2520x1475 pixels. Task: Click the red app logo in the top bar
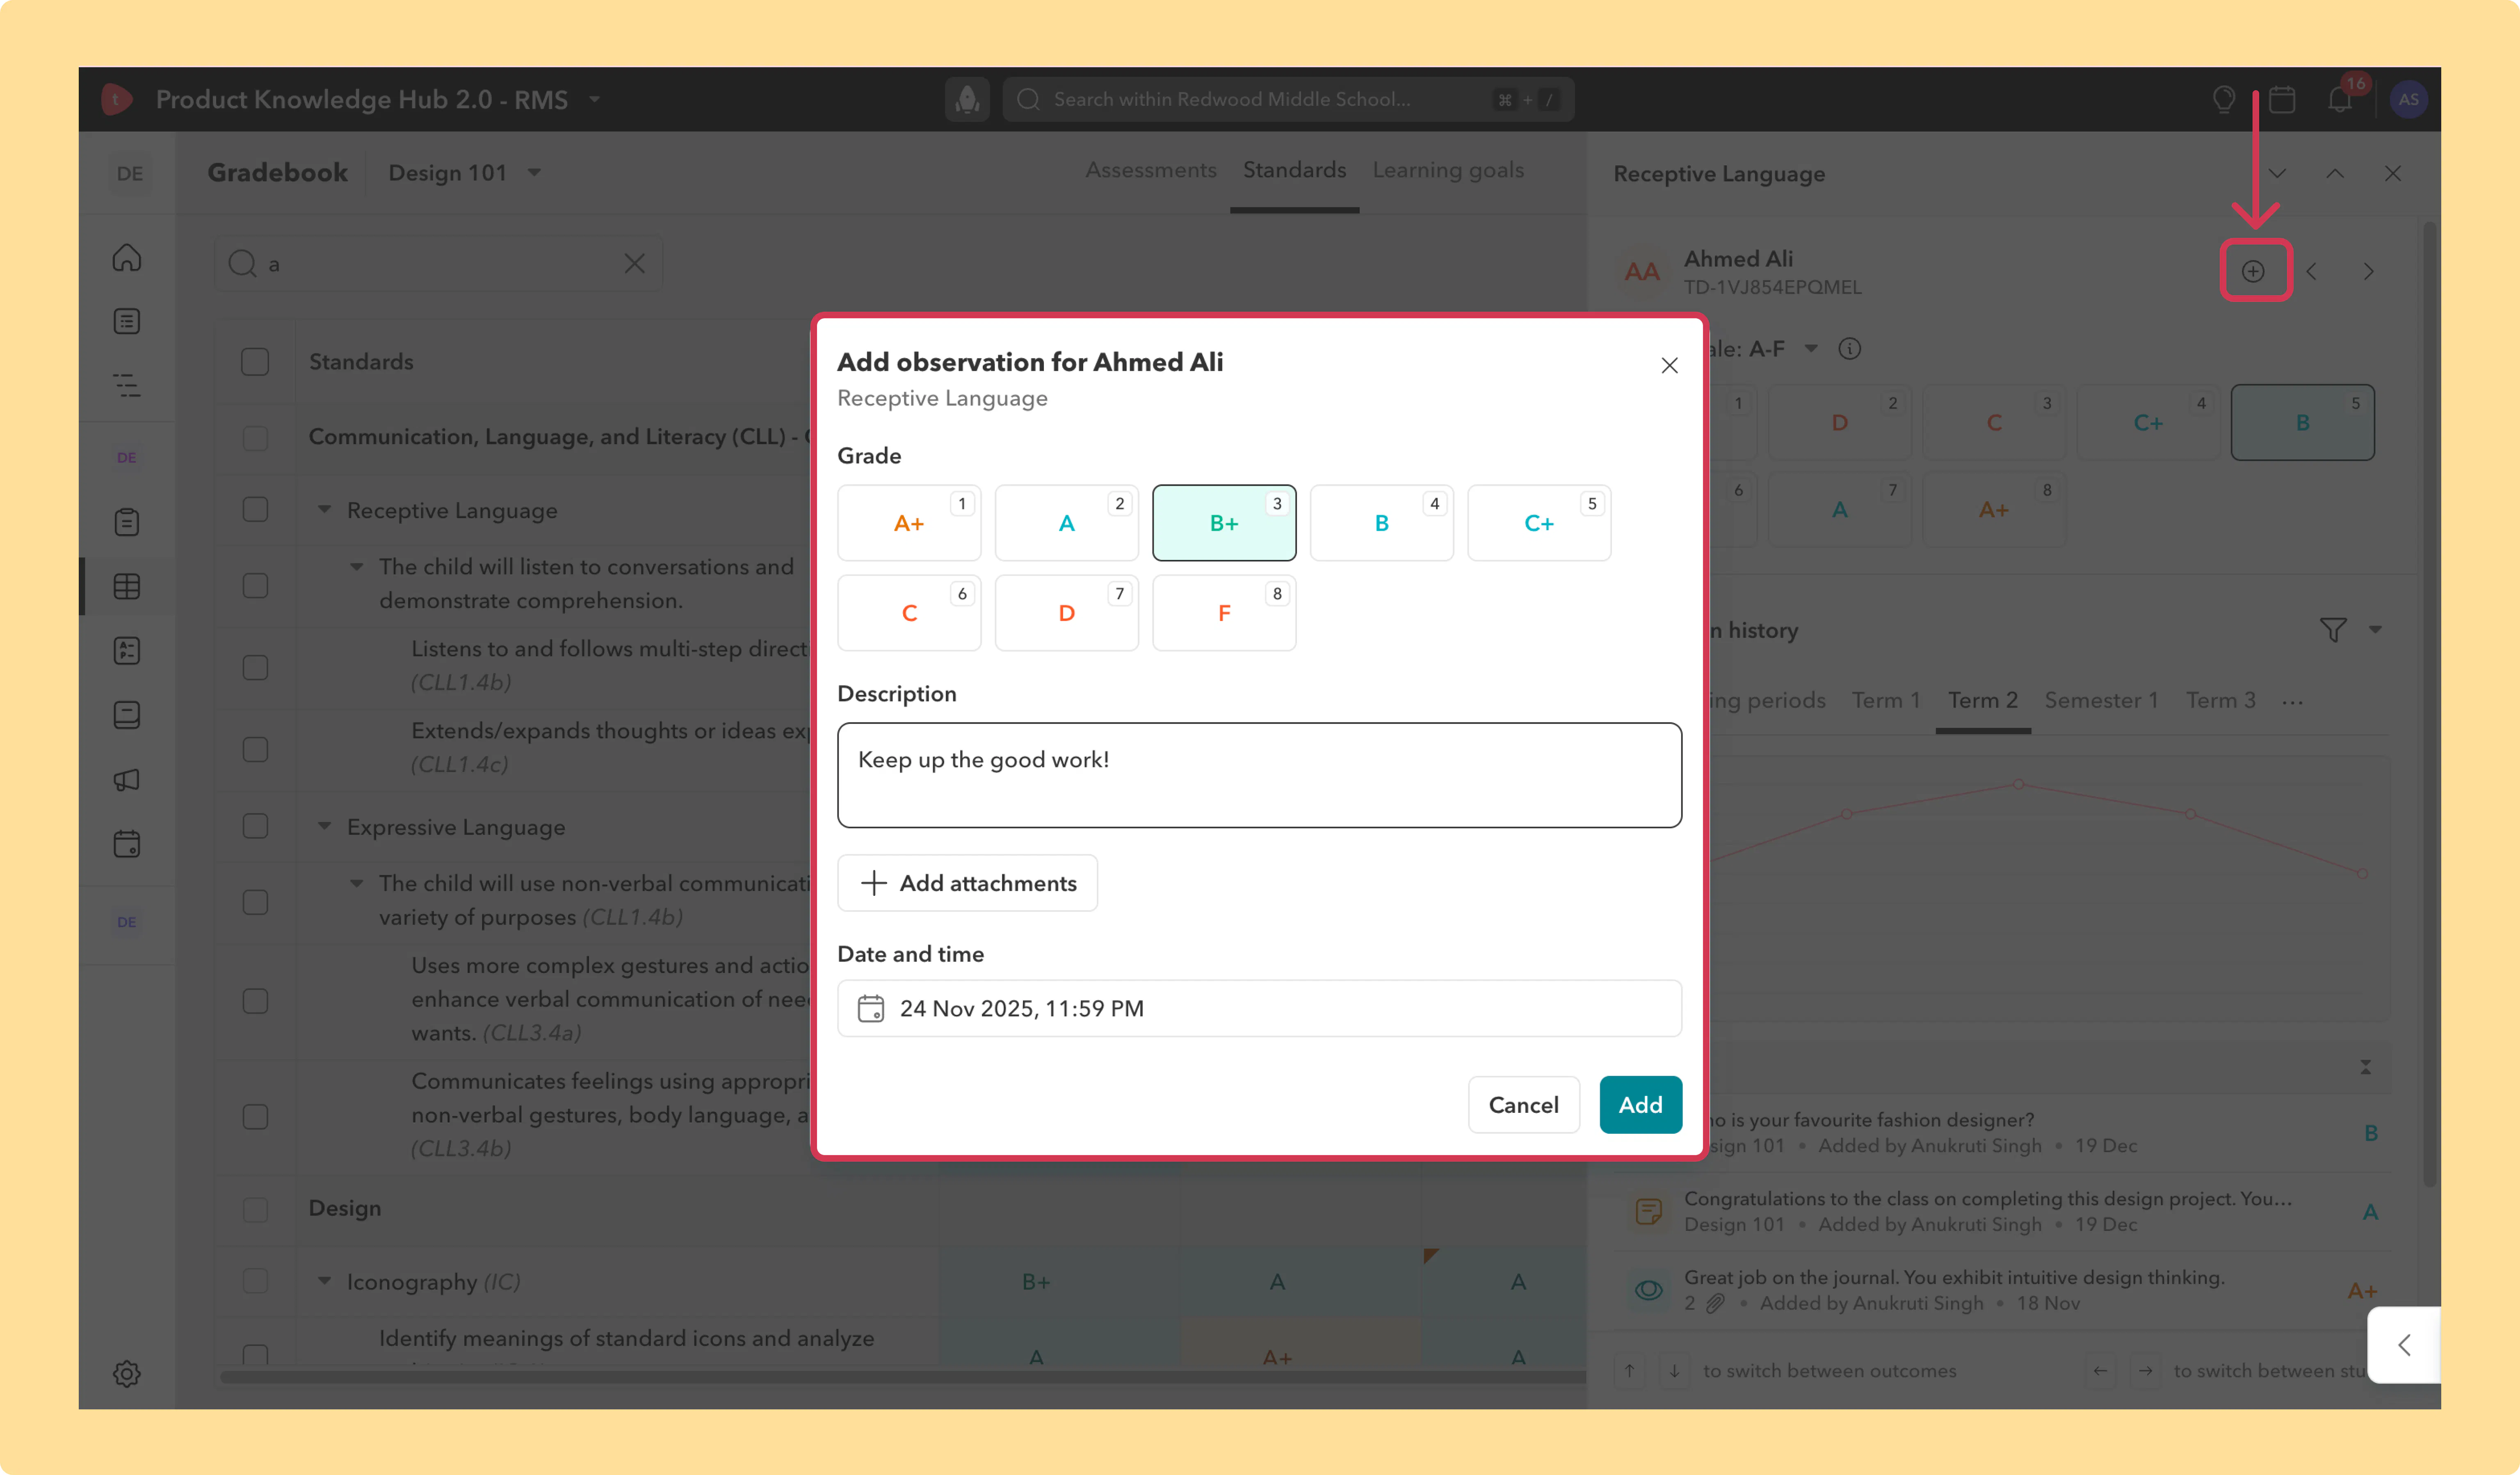tap(116, 99)
